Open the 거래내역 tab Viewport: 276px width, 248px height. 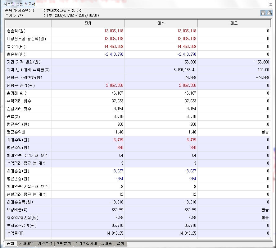click(26, 244)
